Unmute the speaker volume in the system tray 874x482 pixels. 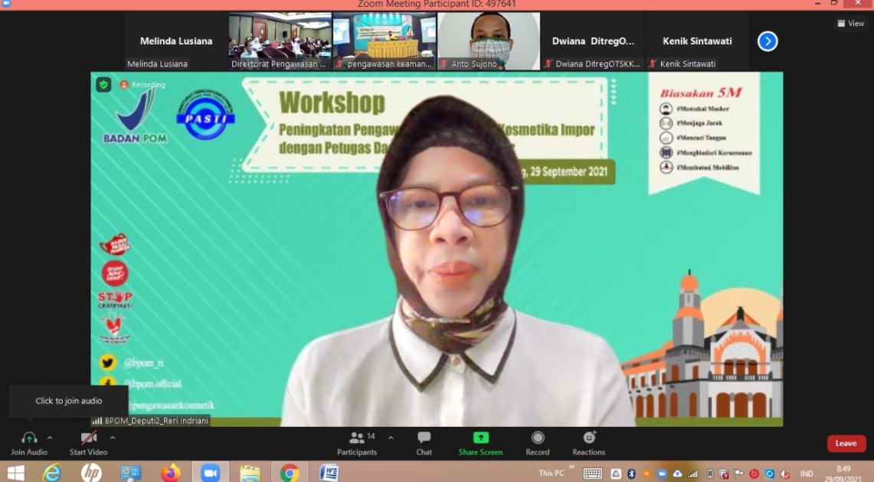[783, 472]
